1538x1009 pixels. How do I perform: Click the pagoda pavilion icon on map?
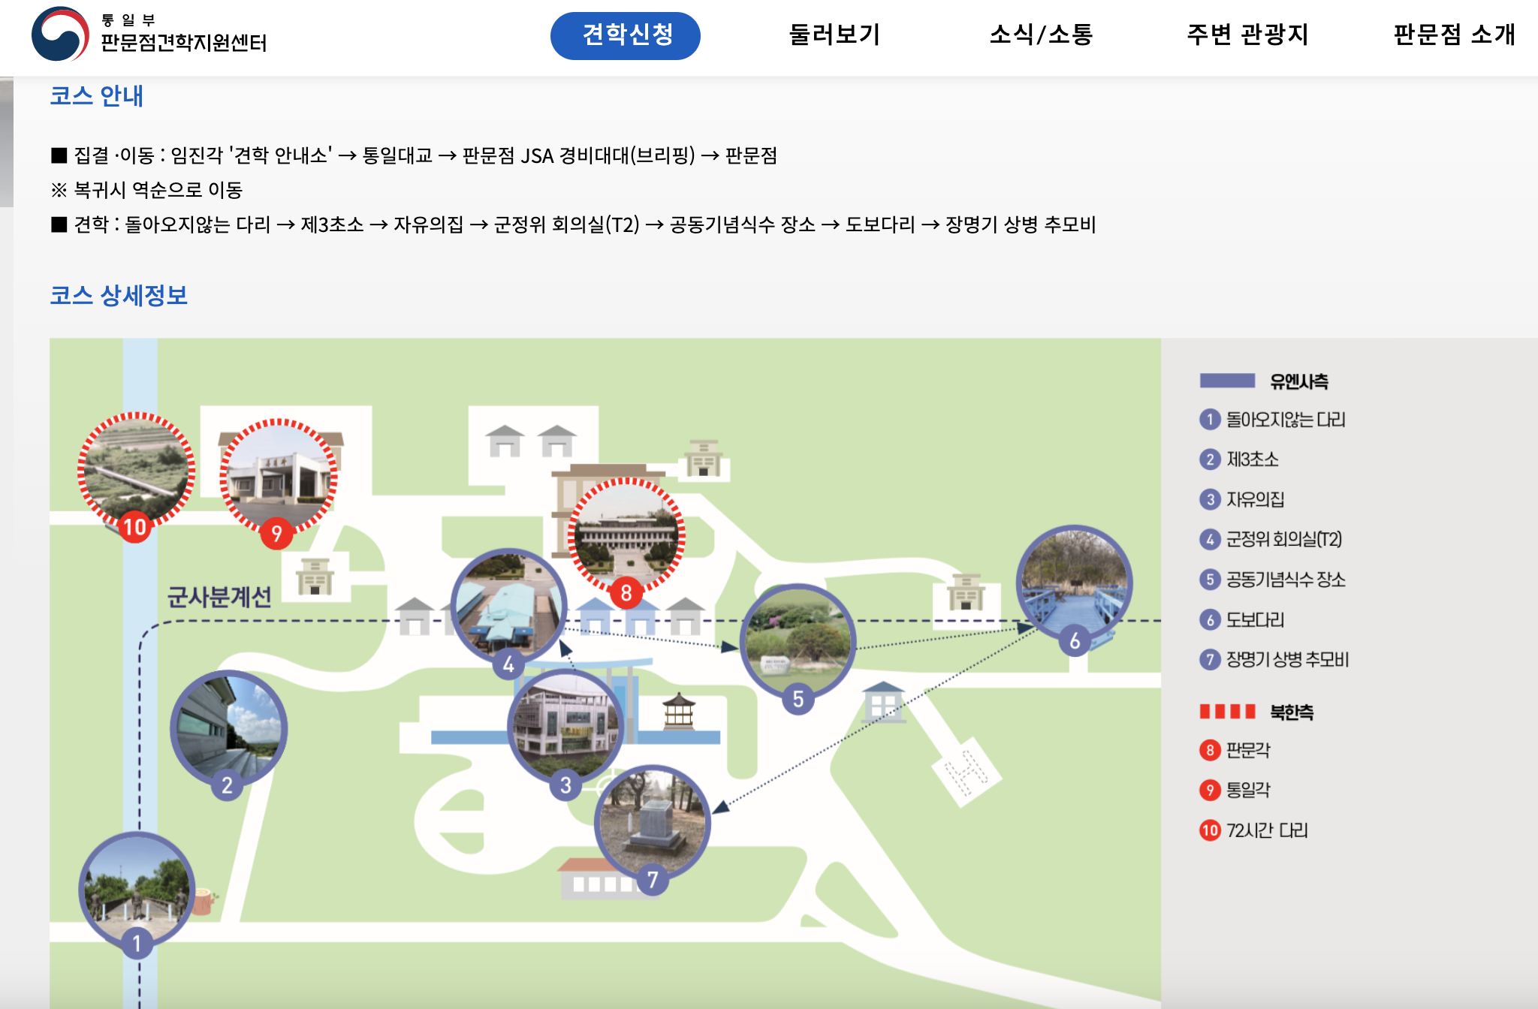678,710
